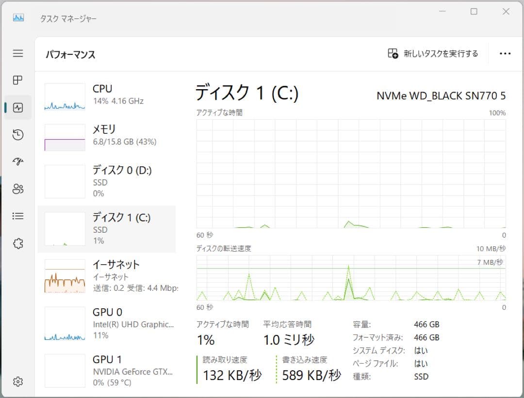
Task: Select ディスク 0 (D:) entry
Action: pos(107,181)
